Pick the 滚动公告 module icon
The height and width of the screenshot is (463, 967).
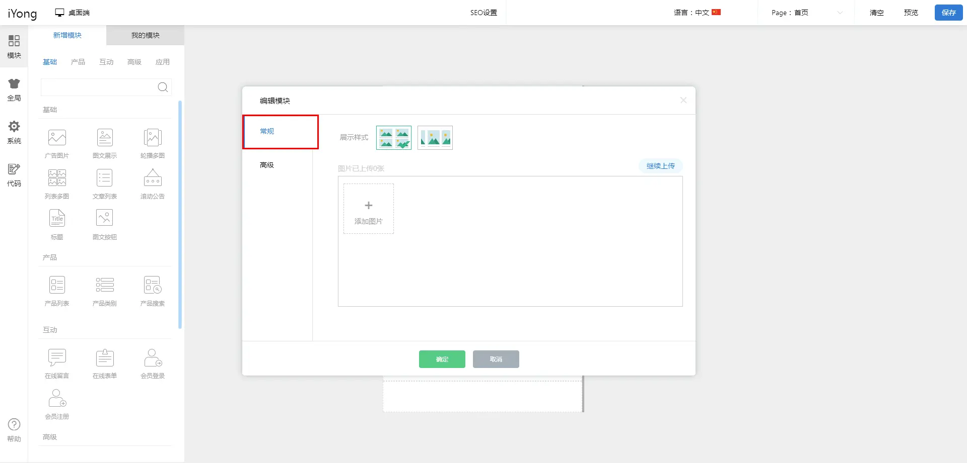153,178
